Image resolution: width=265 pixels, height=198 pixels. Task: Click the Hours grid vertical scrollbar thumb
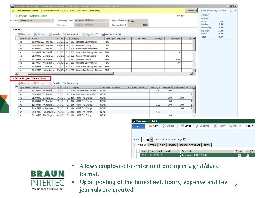pos(194,45)
